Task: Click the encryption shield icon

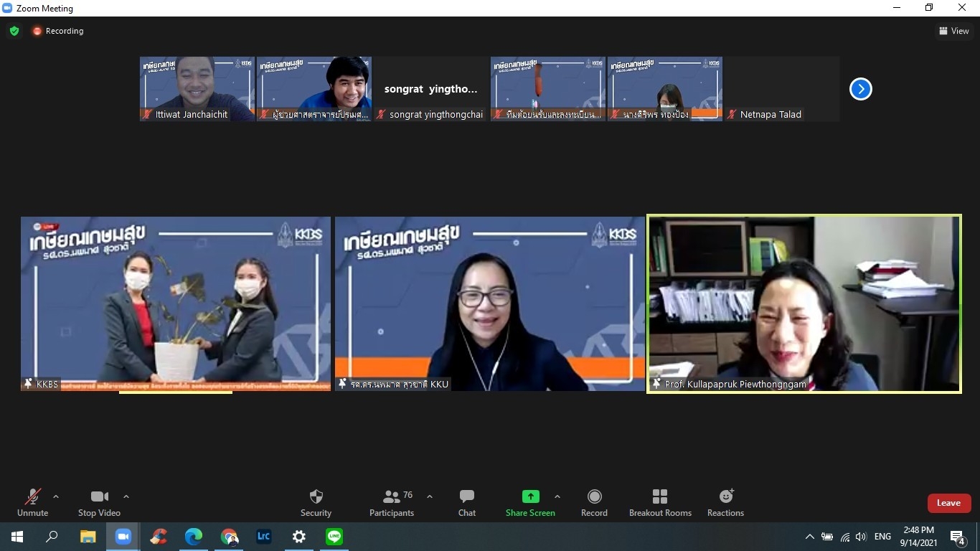Action: 14,31
